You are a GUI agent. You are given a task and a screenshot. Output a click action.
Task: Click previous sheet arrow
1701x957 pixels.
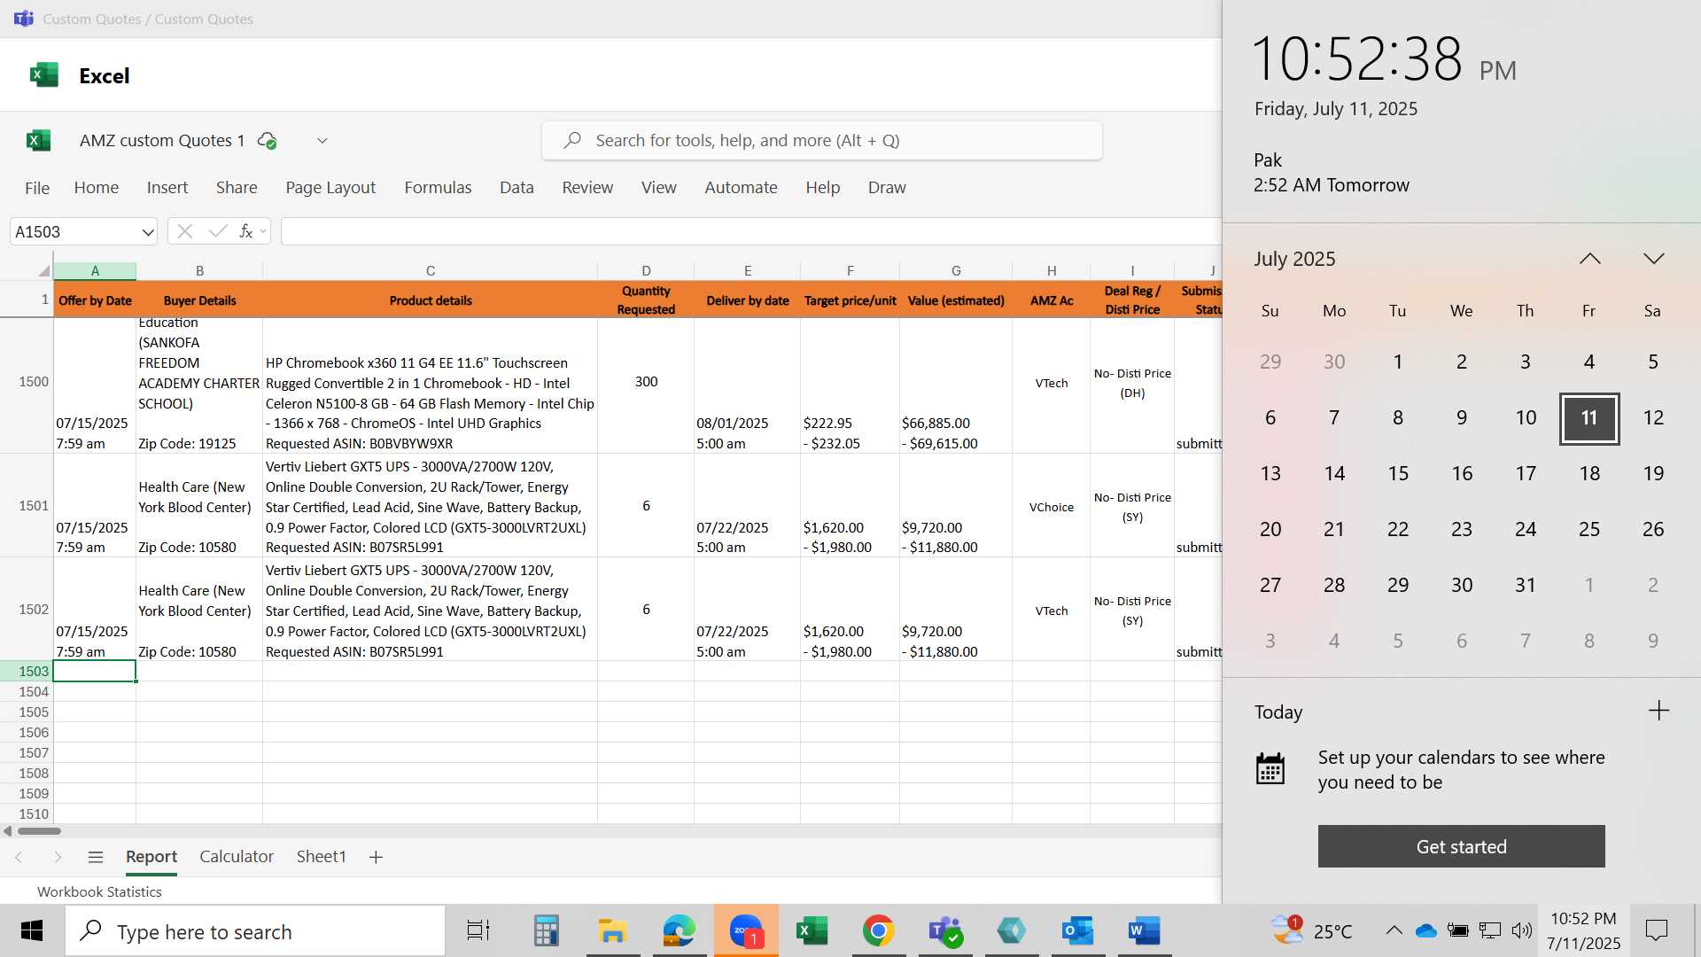(19, 857)
